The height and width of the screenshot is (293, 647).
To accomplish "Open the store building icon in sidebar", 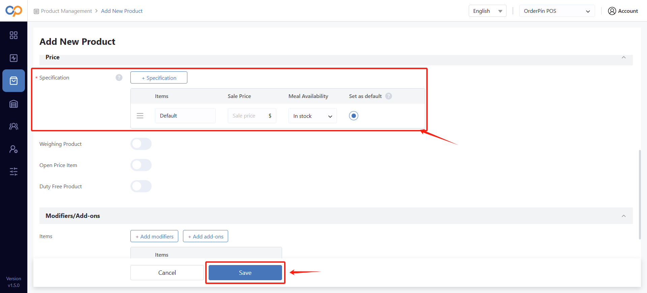I will (13, 104).
